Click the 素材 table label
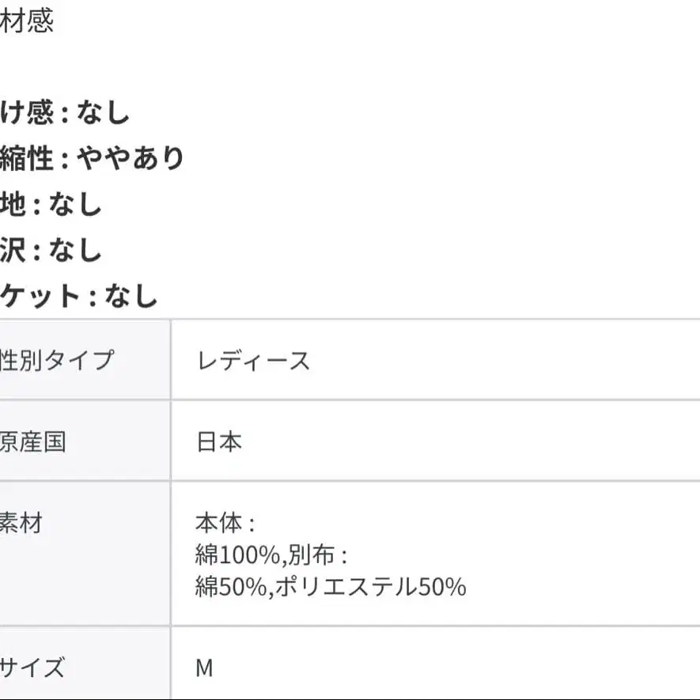This screenshot has height=700, width=700. 21,522
